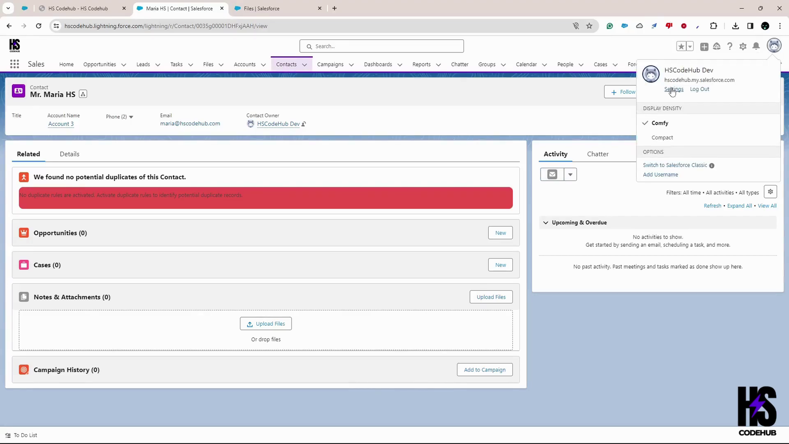This screenshot has width=789, height=444.
Task: Open the Account 3 link
Action: (x=61, y=124)
